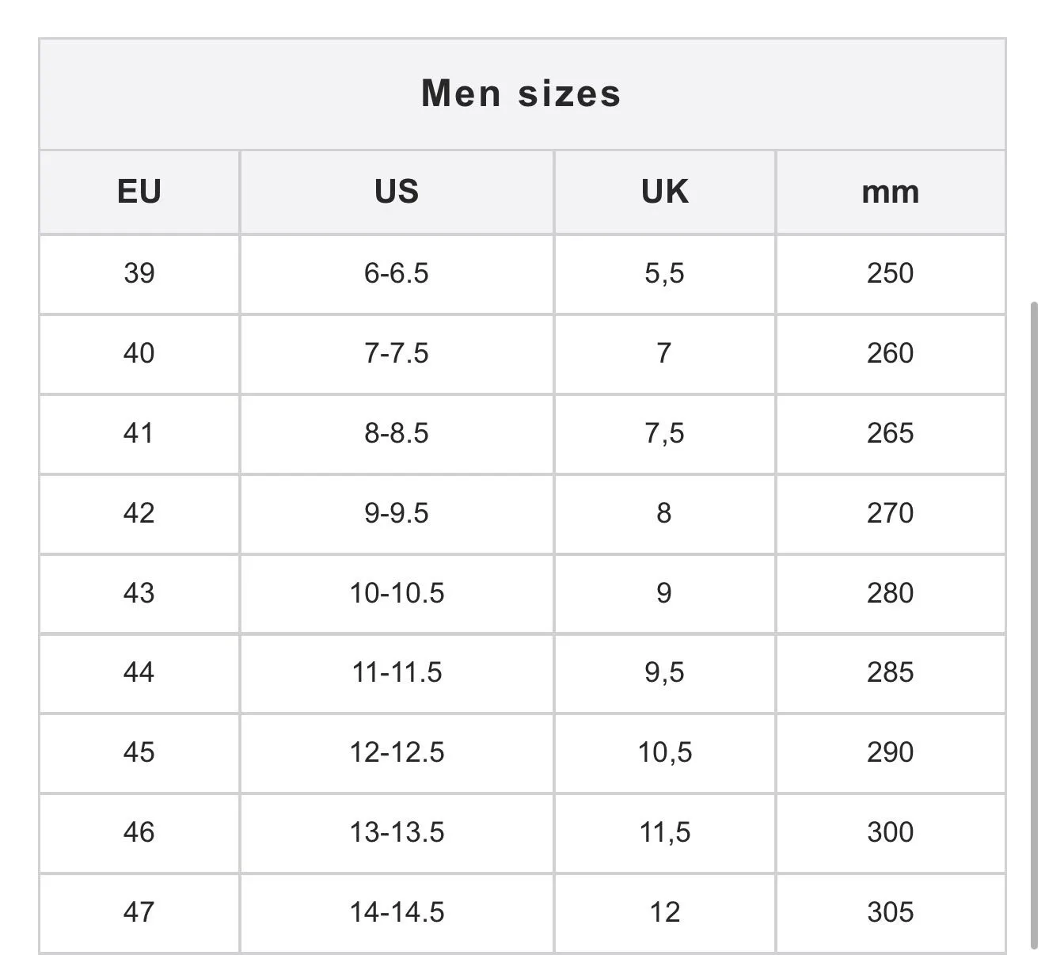Click the 270 mm cell

(x=891, y=514)
